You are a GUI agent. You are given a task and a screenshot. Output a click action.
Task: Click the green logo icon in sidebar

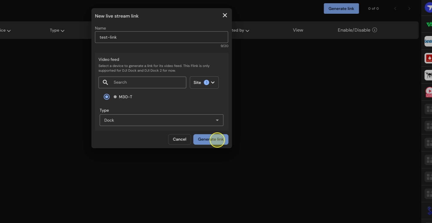[x=429, y=25]
